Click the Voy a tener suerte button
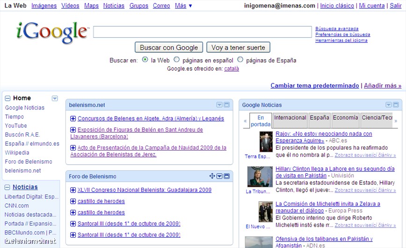 point(238,48)
